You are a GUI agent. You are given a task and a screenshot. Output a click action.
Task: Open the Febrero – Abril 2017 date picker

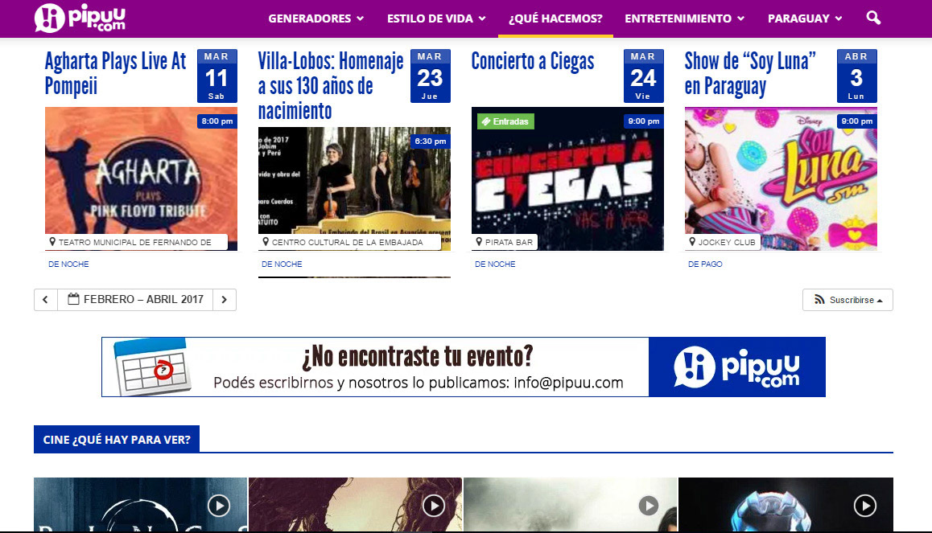point(135,300)
